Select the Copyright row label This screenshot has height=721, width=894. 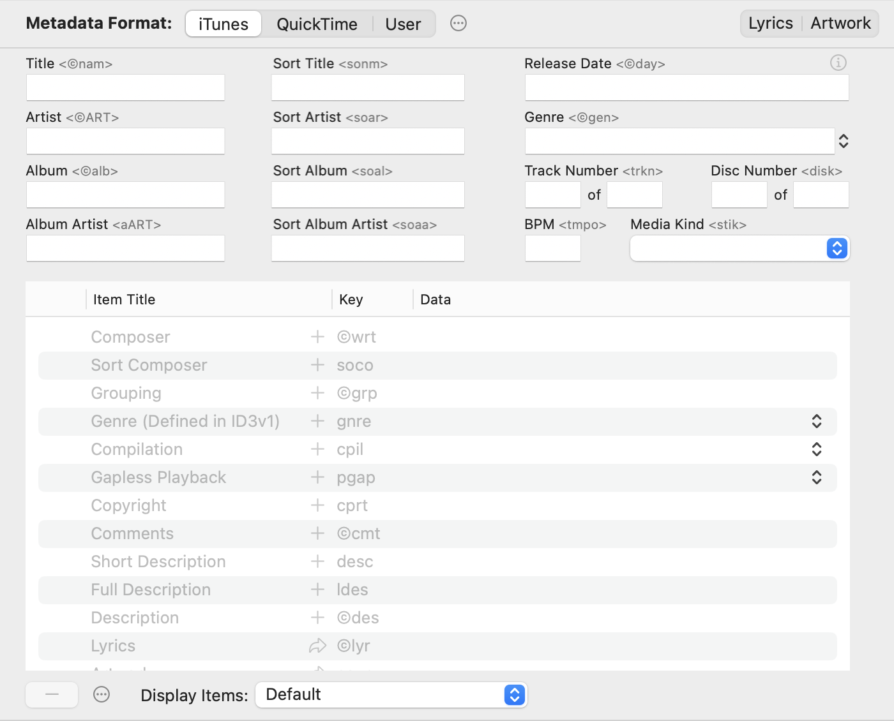coord(128,505)
